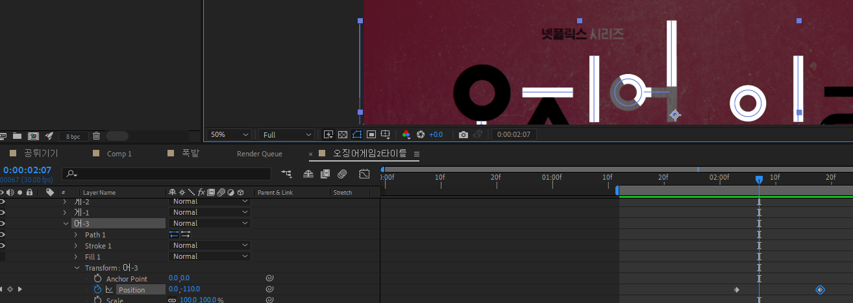This screenshot has height=303, width=853.
Task: Click the lock column header icon
Action: pos(29,192)
